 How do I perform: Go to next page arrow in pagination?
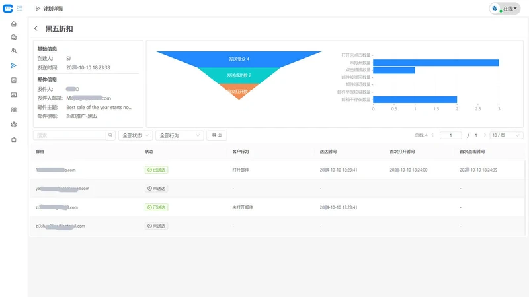[485, 135]
